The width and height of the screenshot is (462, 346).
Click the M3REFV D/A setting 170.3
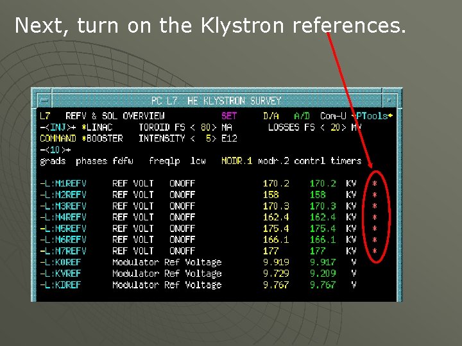tap(276, 206)
